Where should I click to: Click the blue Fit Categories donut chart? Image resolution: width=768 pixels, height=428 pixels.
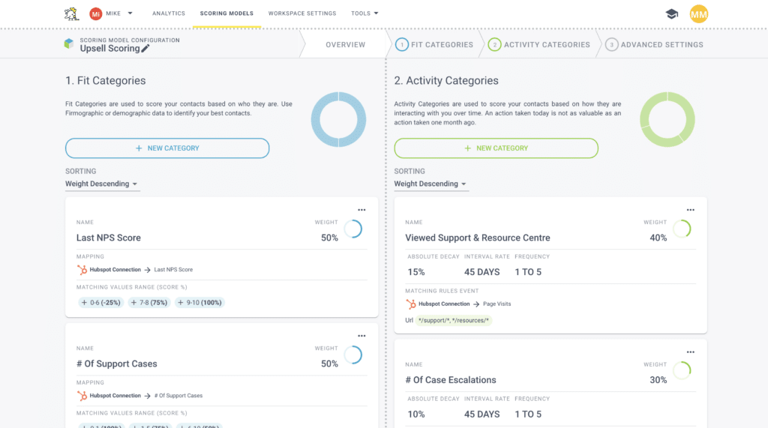point(338,119)
